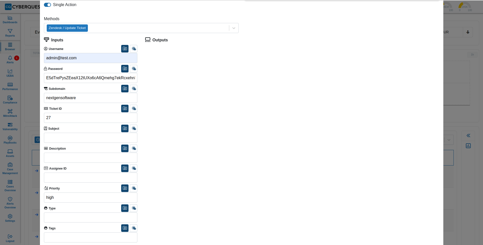Click the camera icon for Username
This screenshot has height=245, width=483.
(125, 49)
